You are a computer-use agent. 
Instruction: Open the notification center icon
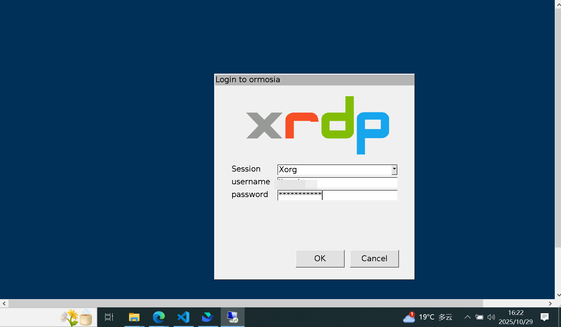pos(545,317)
